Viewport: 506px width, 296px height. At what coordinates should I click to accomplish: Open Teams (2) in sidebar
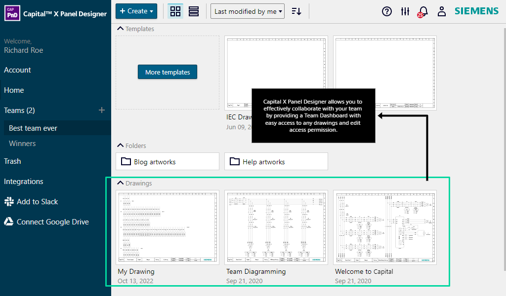point(19,111)
